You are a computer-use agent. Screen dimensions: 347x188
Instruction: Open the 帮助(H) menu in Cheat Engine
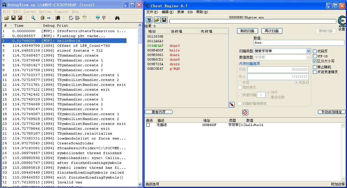click(x=202, y=12)
